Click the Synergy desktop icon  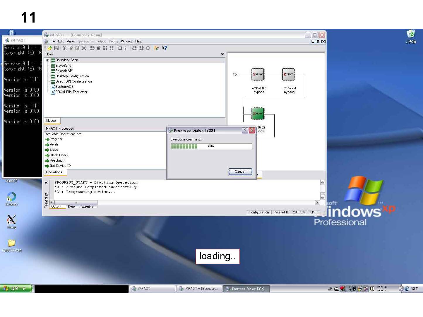(12, 199)
